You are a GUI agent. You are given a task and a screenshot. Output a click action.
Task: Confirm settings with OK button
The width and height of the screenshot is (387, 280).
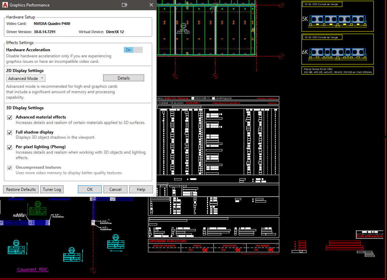click(90, 189)
